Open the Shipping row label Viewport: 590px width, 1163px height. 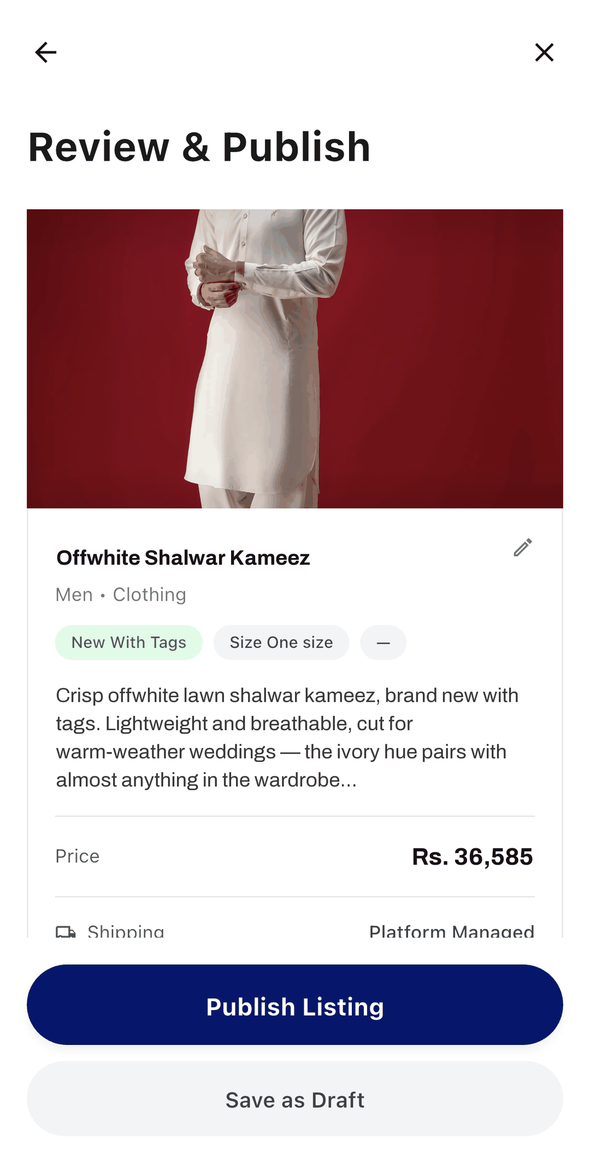[x=126, y=931]
